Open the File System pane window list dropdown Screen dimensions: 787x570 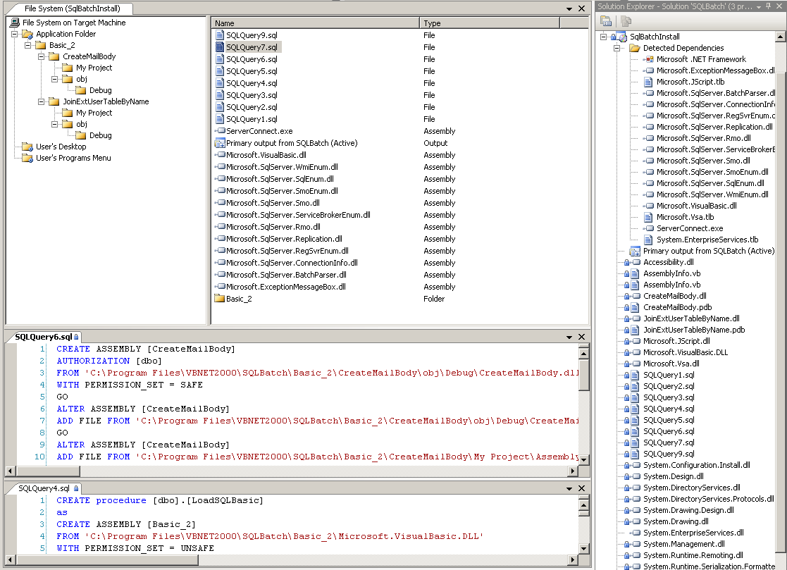click(x=569, y=9)
